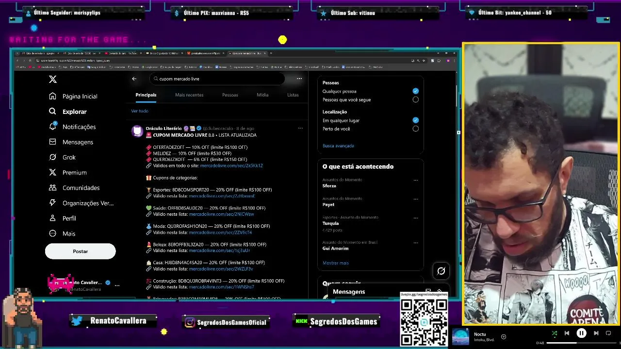Open search options three-dot menu
Screen dimensions: 621x349
tap(299, 79)
